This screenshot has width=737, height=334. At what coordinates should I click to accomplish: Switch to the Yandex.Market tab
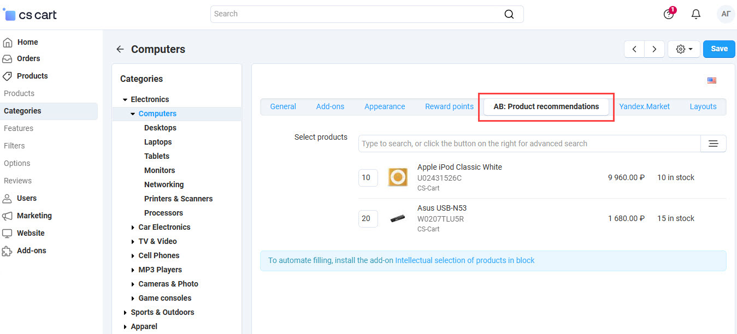[644, 106]
